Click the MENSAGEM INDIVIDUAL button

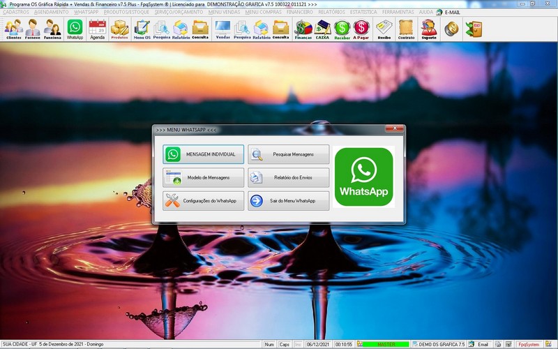click(x=203, y=154)
